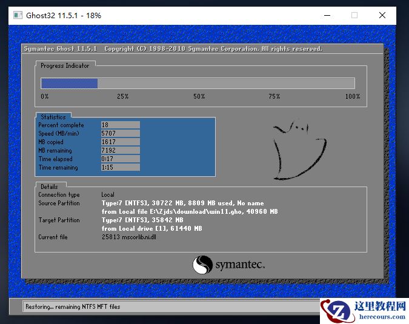Click the MB remaining value field
This screenshot has width=409, height=324.
point(120,151)
